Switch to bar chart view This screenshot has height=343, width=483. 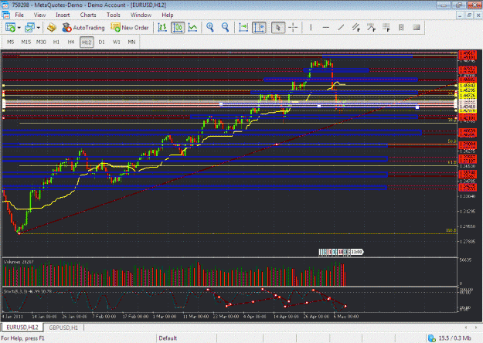tap(162, 28)
